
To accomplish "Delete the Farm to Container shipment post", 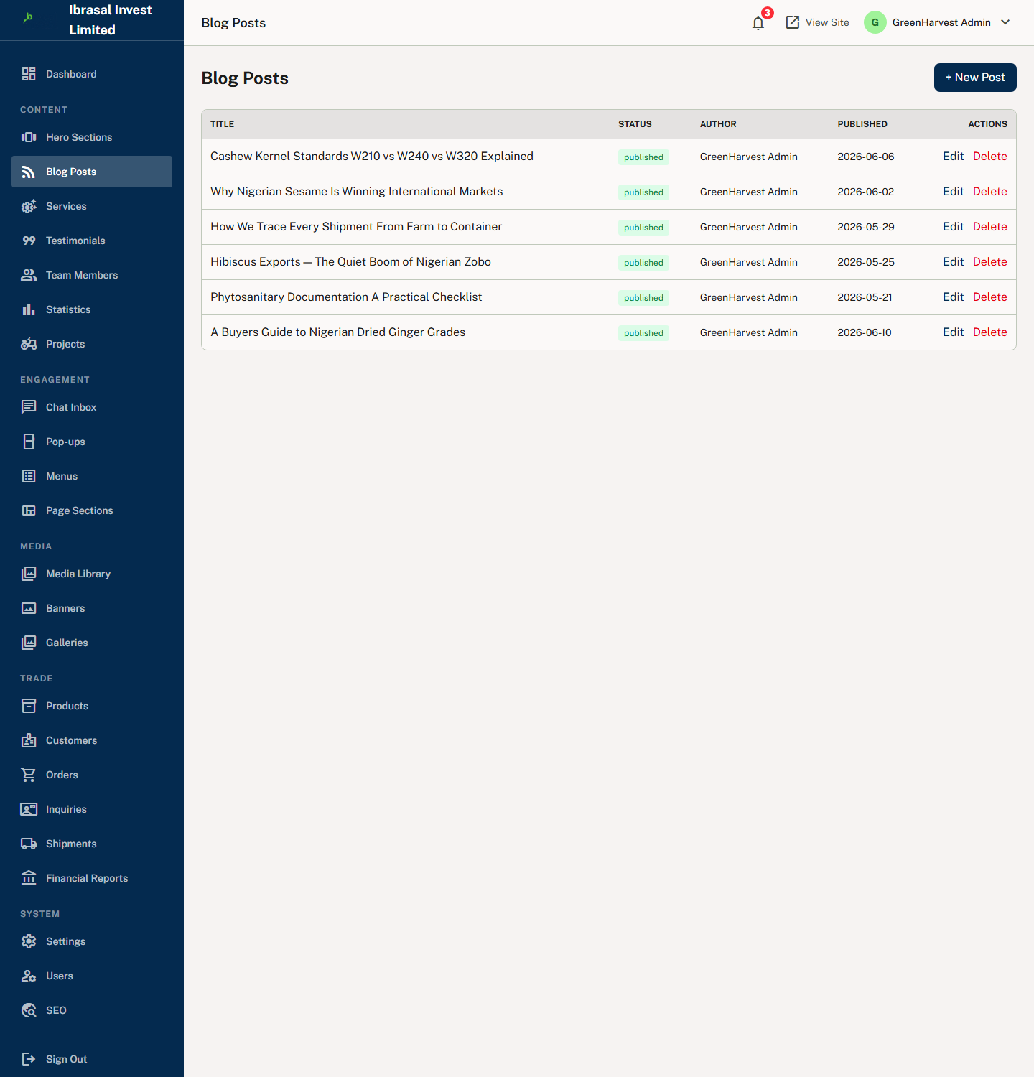I will [x=989, y=227].
